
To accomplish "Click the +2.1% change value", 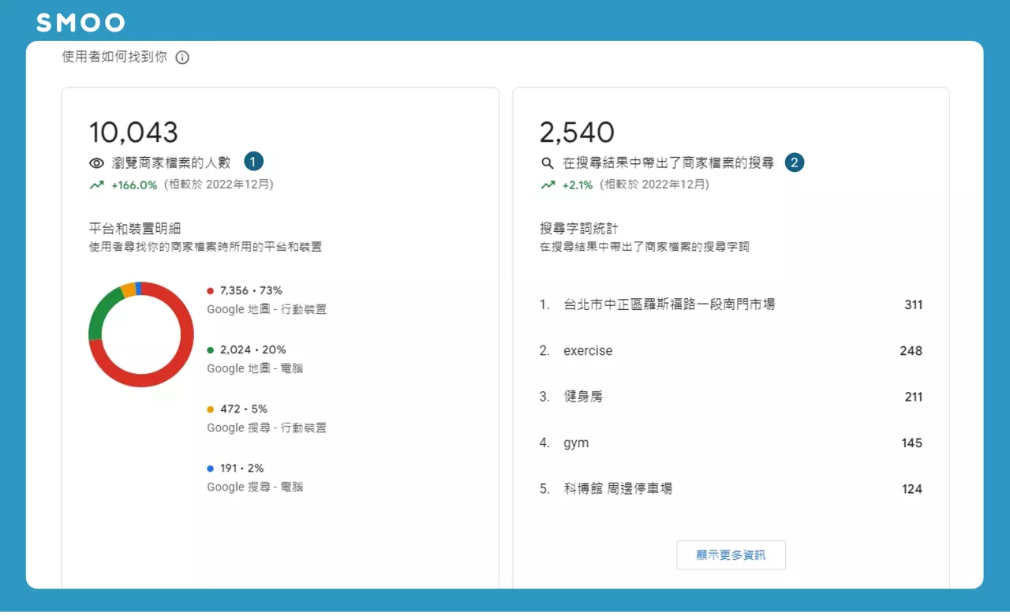I will click(x=578, y=185).
